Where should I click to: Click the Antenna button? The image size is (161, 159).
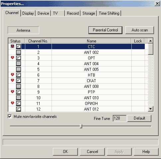[23, 30]
